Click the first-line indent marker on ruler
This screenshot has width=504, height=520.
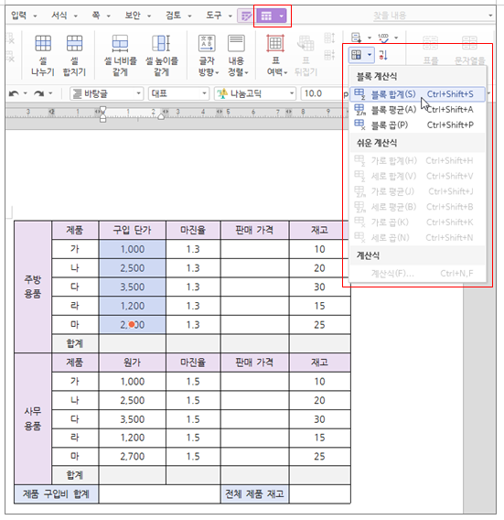[103, 110]
